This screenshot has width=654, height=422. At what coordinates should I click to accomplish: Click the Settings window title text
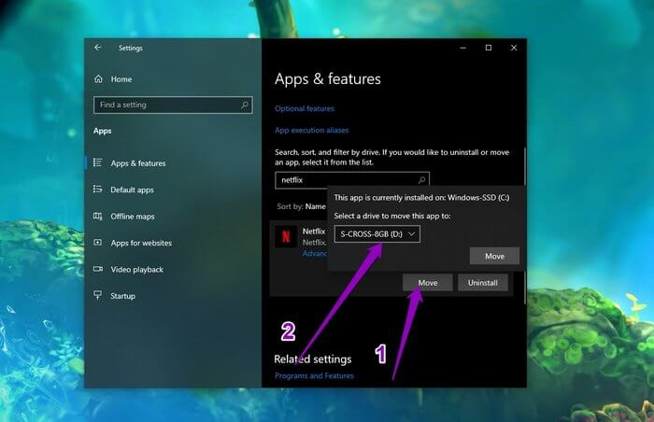click(x=130, y=48)
